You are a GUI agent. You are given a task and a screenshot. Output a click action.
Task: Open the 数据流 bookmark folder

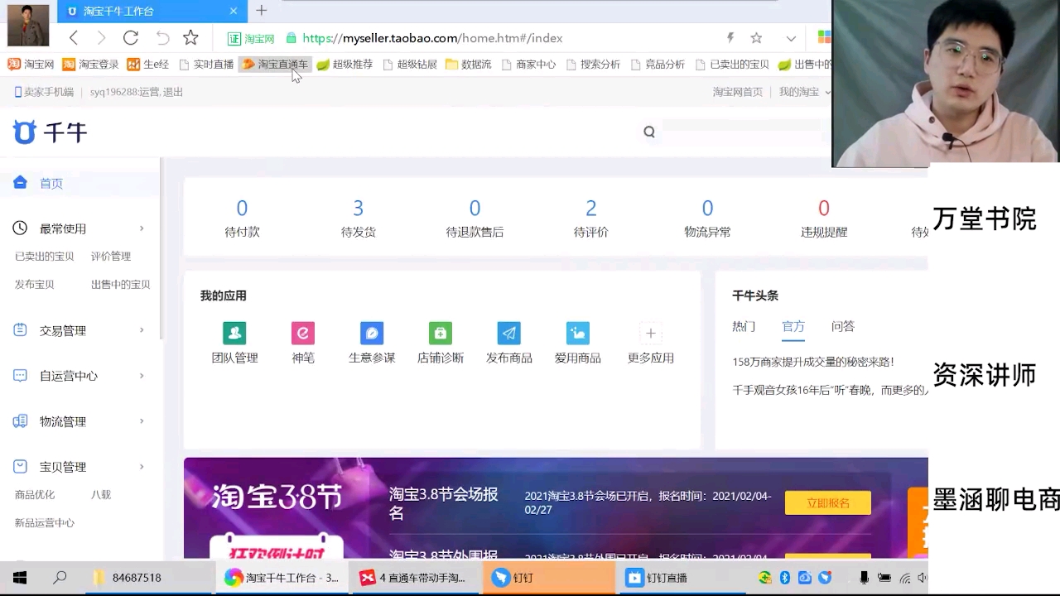tap(468, 64)
